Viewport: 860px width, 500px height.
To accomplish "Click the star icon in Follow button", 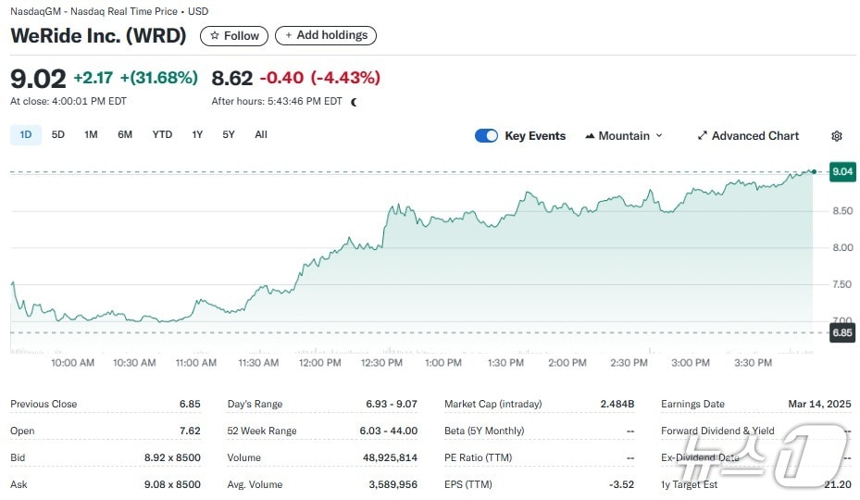I will point(215,36).
